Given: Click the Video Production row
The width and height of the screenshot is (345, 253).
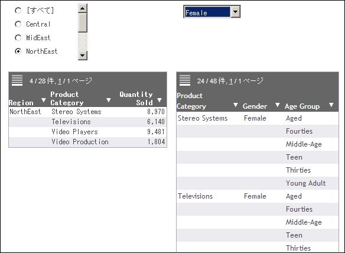Looking at the screenshot, I should 88,142.
